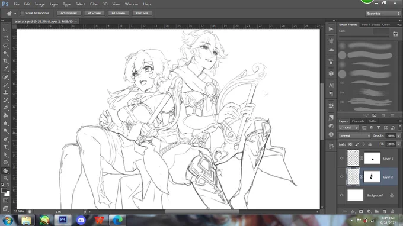
Task: Select the Horizontal Type tool
Action: pyautogui.click(x=5, y=147)
